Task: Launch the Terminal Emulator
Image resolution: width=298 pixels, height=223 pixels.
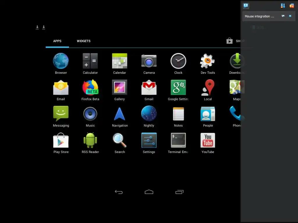Action: (178, 143)
